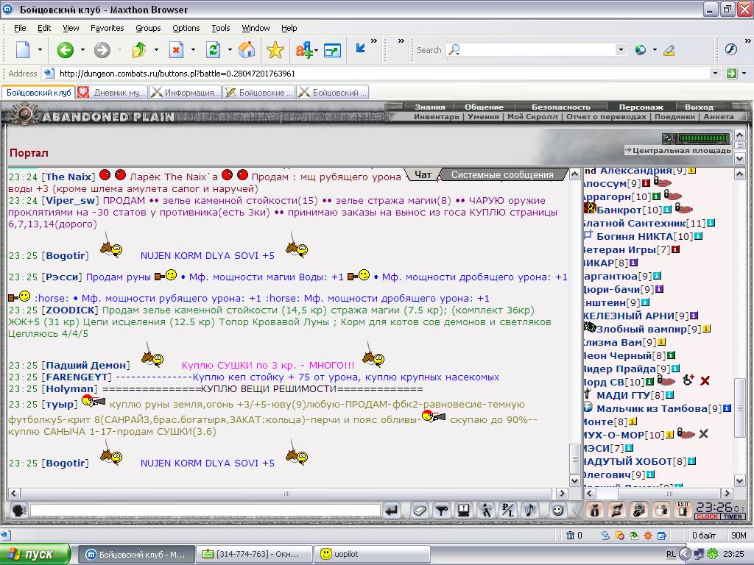This screenshot has width=754, height=565.
Task: Click the chat filter funnel icon
Action: 442,511
